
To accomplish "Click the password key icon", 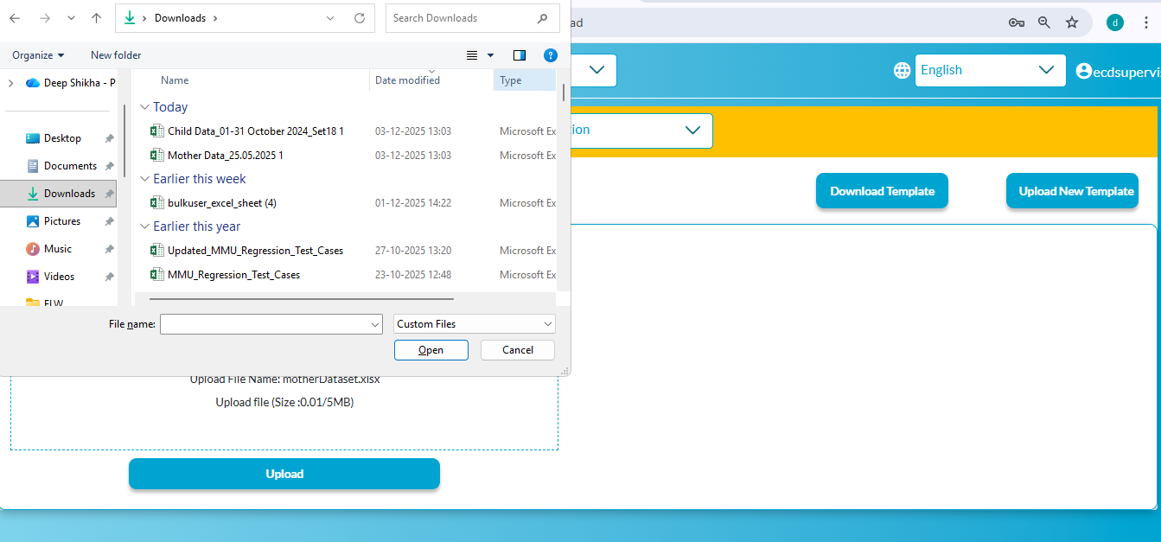I will (1017, 22).
